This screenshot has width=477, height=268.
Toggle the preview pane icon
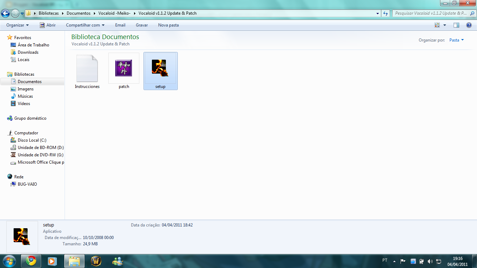[456, 25]
